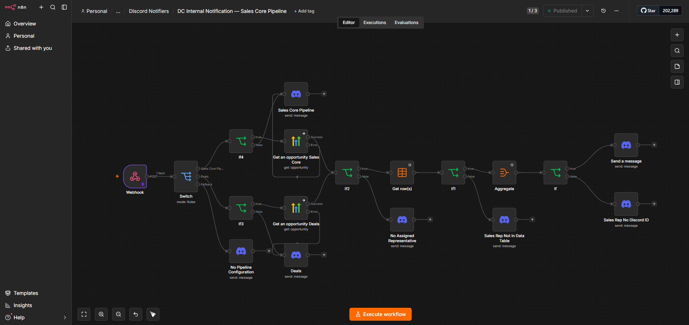Select No Pipeline Configuration Discord node

[241, 251]
